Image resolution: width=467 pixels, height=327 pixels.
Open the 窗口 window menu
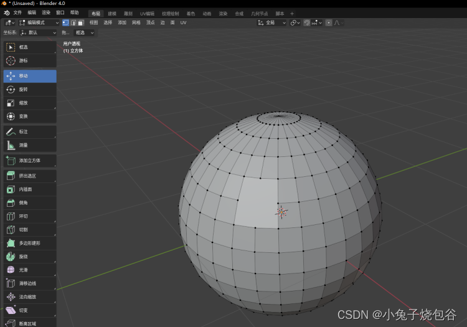point(60,12)
